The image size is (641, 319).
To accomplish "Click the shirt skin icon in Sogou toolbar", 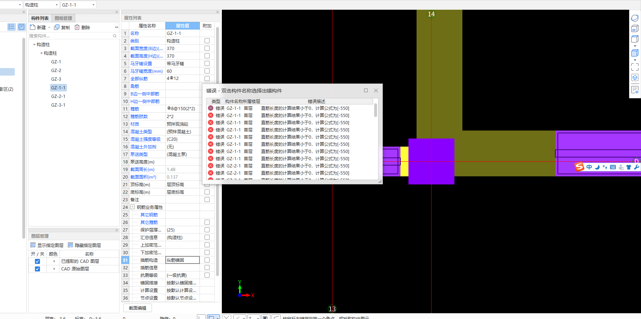I will click(x=629, y=167).
